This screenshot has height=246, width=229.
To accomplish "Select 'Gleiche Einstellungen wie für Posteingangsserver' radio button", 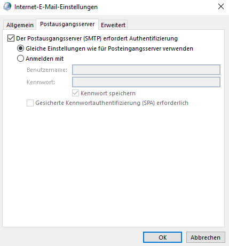I will tap(20, 48).
